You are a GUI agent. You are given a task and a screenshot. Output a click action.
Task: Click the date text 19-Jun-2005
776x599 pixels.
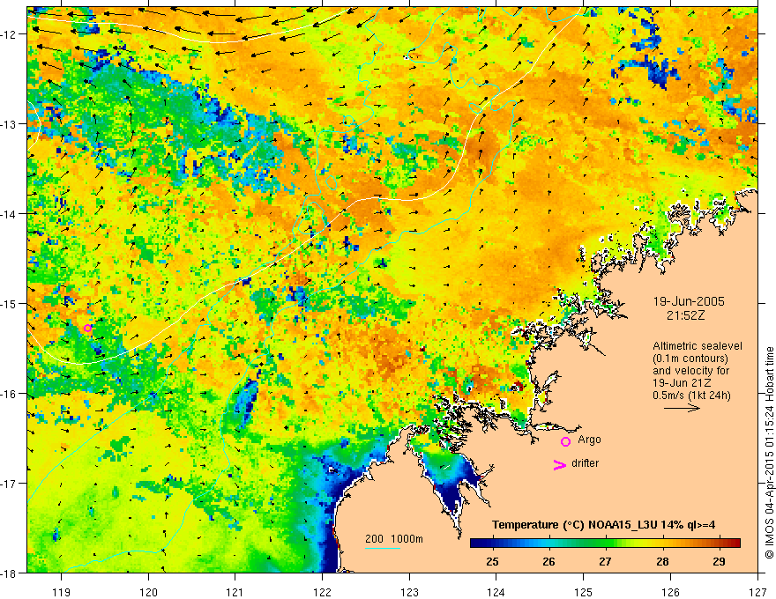tap(689, 301)
